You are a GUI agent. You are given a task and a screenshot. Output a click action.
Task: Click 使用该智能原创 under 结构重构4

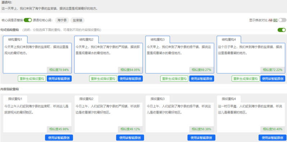click(273, 79)
